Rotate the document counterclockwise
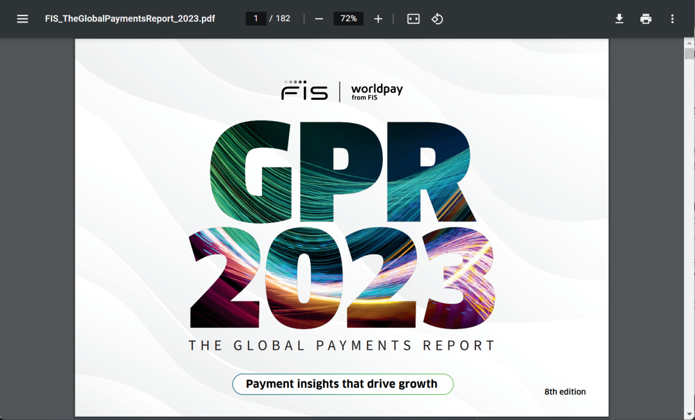The height and width of the screenshot is (420, 695). [x=437, y=19]
